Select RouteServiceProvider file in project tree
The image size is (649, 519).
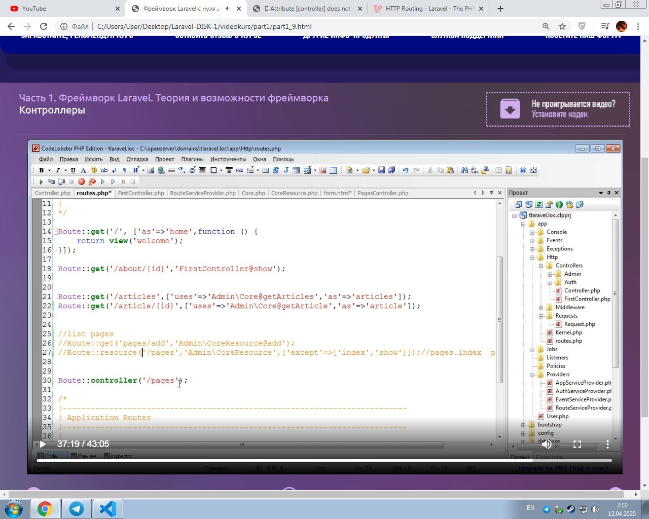tap(583, 408)
